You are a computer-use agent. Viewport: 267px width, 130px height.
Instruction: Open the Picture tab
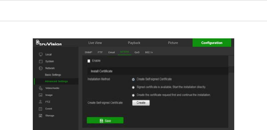[173, 43]
